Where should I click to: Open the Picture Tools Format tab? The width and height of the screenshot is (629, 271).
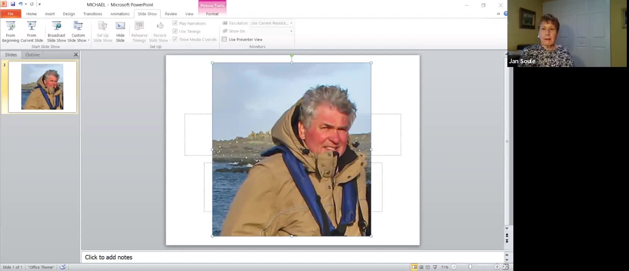(212, 14)
